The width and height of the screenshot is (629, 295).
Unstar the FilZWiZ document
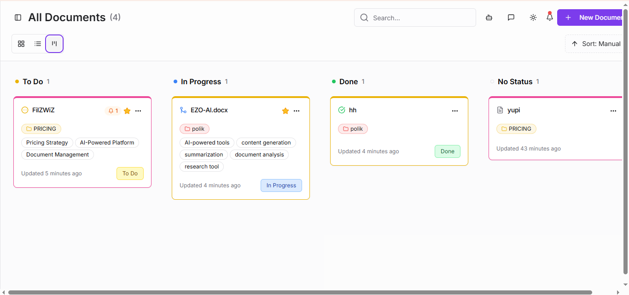tap(127, 110)
